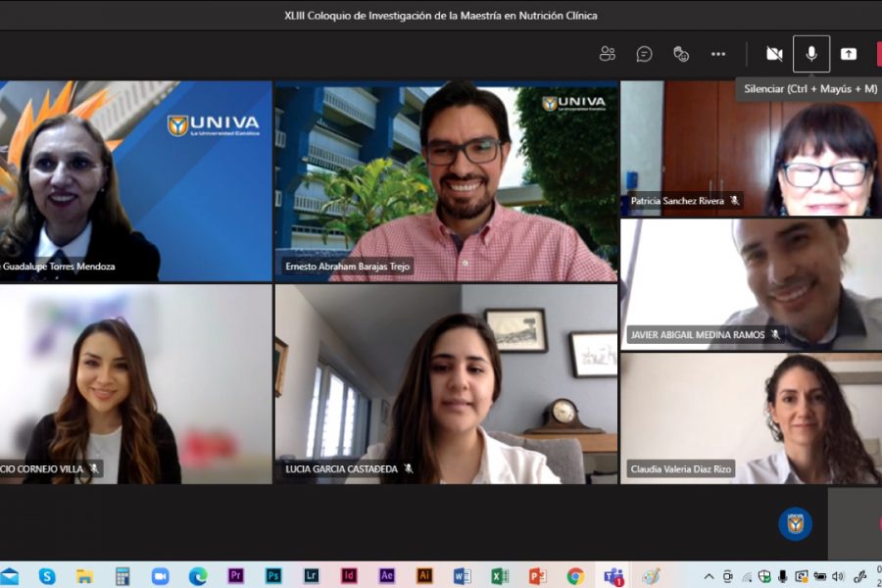
Task: Open Calculator from the taskbar
Action: pos(122,576)
